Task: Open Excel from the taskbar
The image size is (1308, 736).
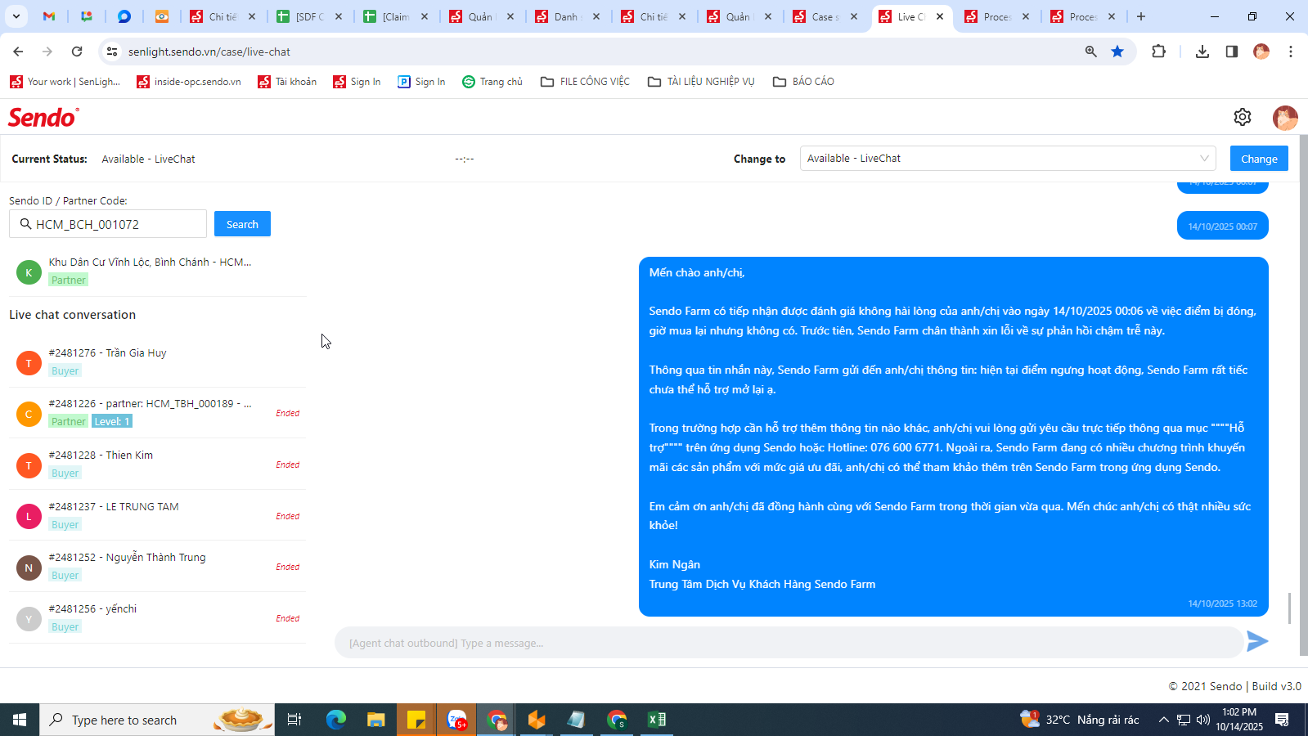Action: [x=657, y=720]
